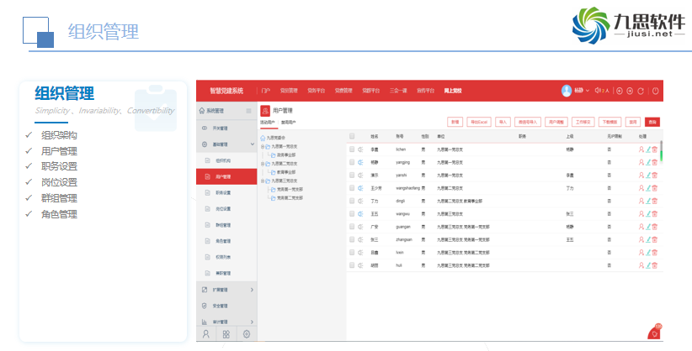692x351 pixels.
Task: Click the delete trash icon for lichen
Action: [x=654, y=149]
